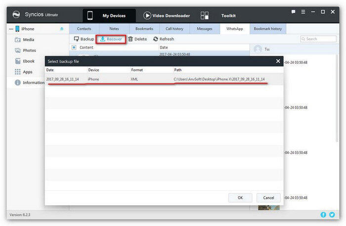
Task: Click the Facebook icon in status bar
Action: (x=323, y=215)
